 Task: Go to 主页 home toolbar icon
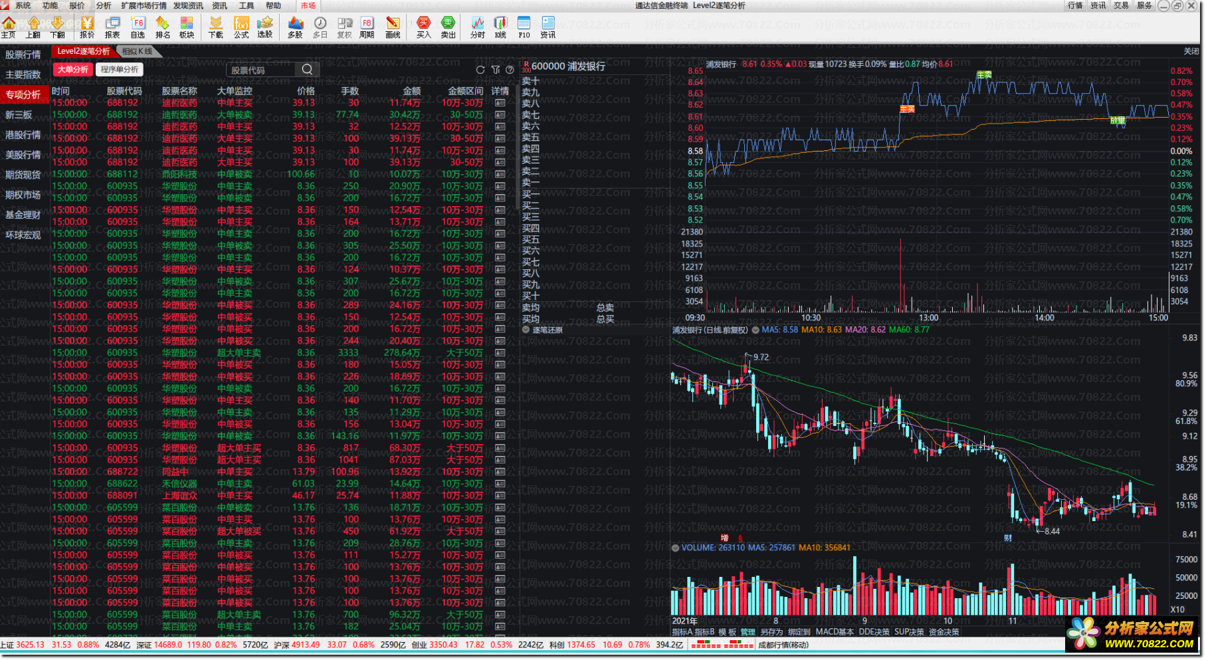point(9,28)
